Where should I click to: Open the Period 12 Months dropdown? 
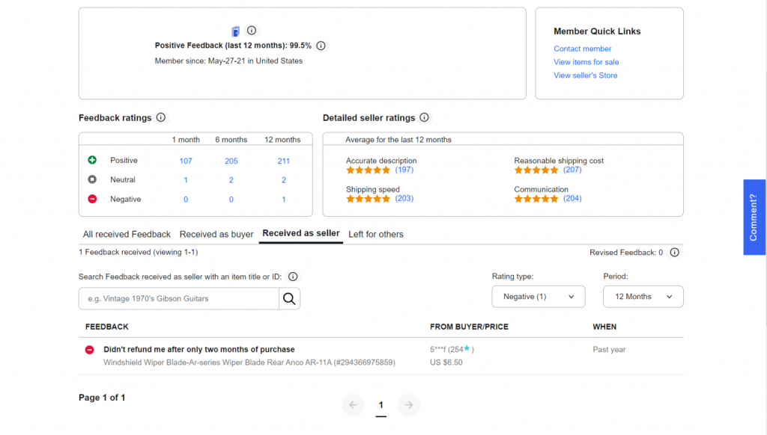point(643,297)
